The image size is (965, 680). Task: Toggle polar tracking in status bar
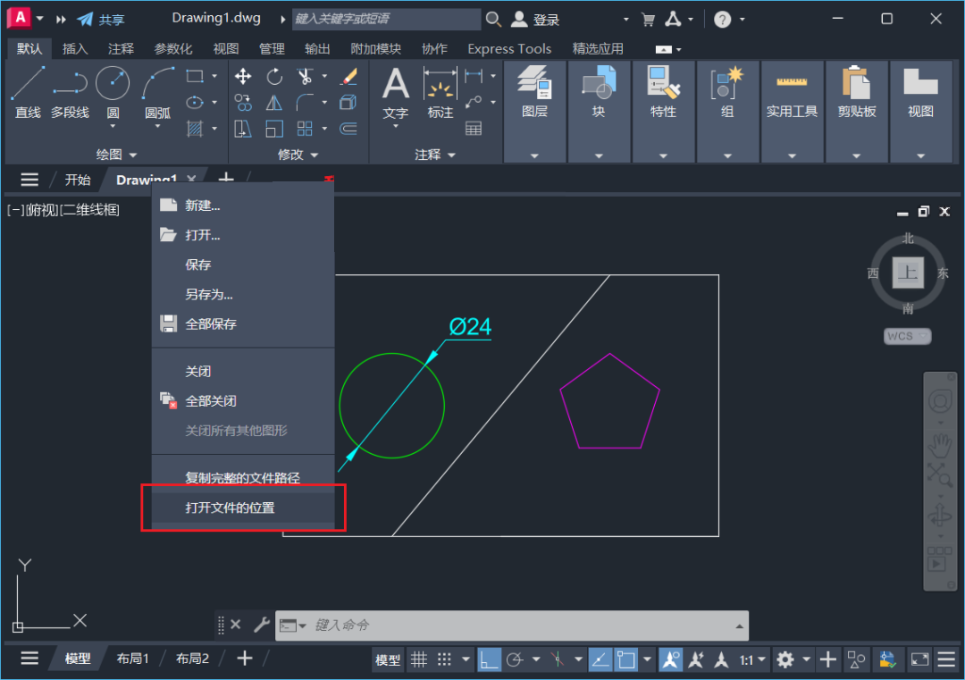[x=515, y=659]
